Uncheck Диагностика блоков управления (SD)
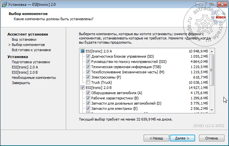Image resolution: width=229 pixels, height=146 pixels. coord(88,56)
